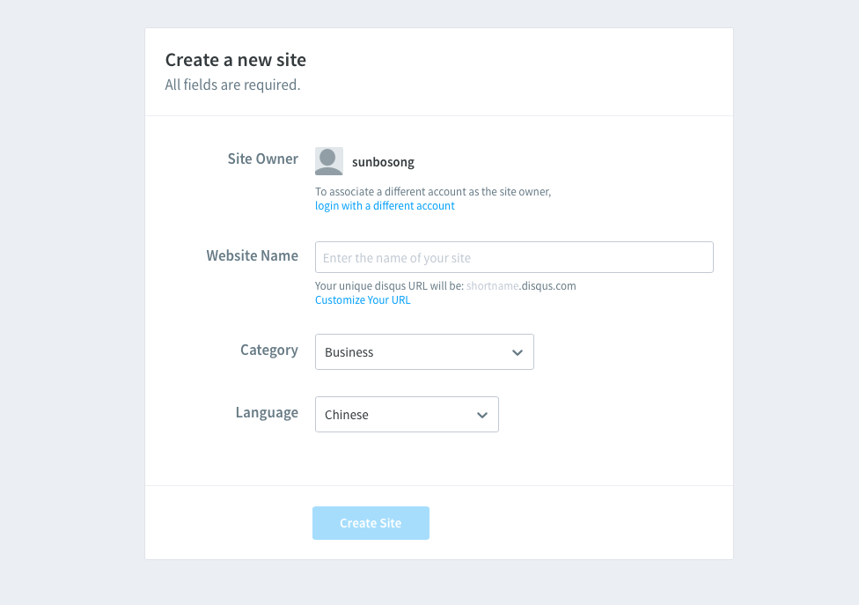Viewport: 859px width, 605px height.
Task: Click the 'Language' field label
Action: click(267, 413)
